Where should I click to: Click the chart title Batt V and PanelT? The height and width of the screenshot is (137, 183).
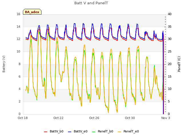91,3
